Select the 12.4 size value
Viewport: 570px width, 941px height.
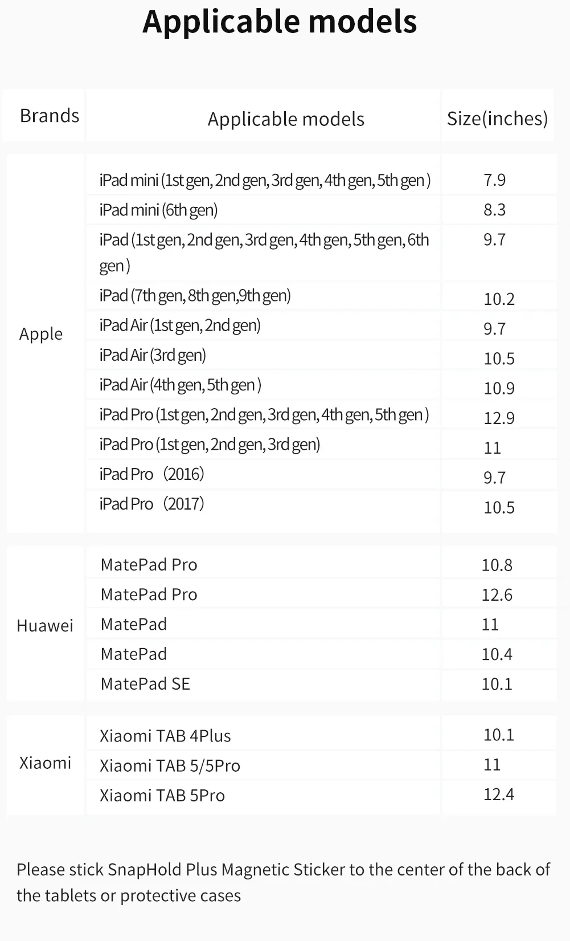coord(498,795)
